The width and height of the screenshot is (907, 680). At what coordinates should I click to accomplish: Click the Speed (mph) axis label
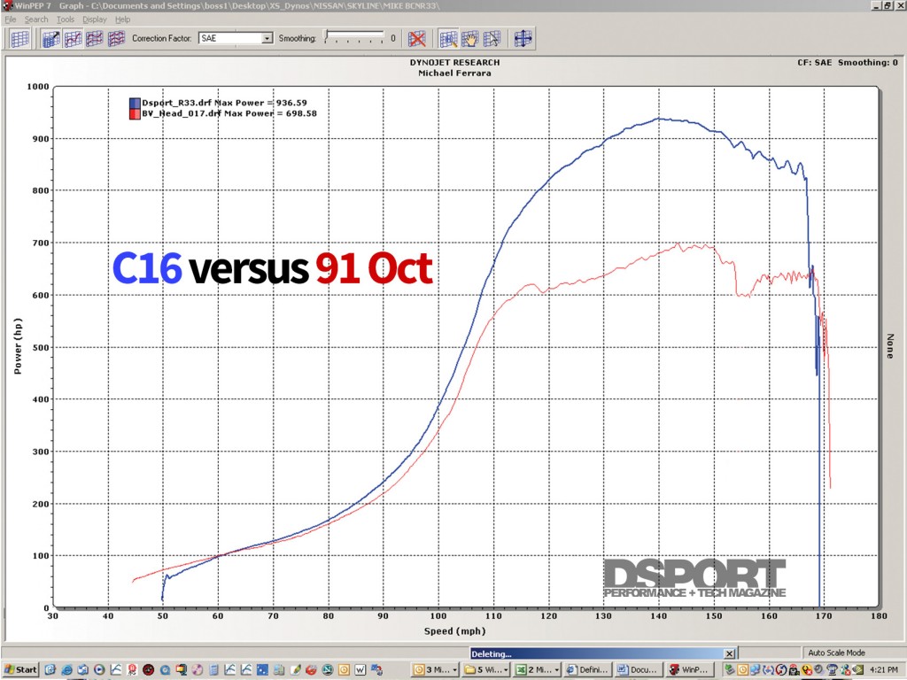click(454, 630)
